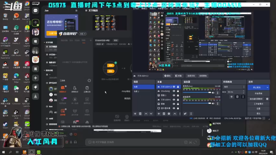Click 停止推流 button in OBS Controls

pyautogui.click(x=257, y=87)
